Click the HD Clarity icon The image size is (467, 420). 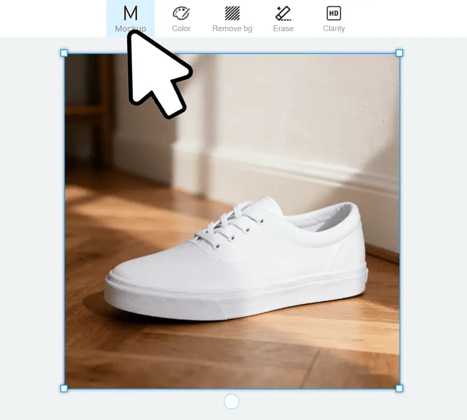[334, 13]
